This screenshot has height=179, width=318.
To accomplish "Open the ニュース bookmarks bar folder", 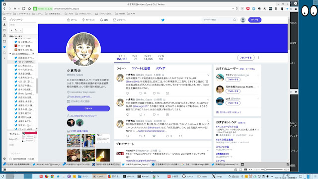I will click(x=38, y=14).
